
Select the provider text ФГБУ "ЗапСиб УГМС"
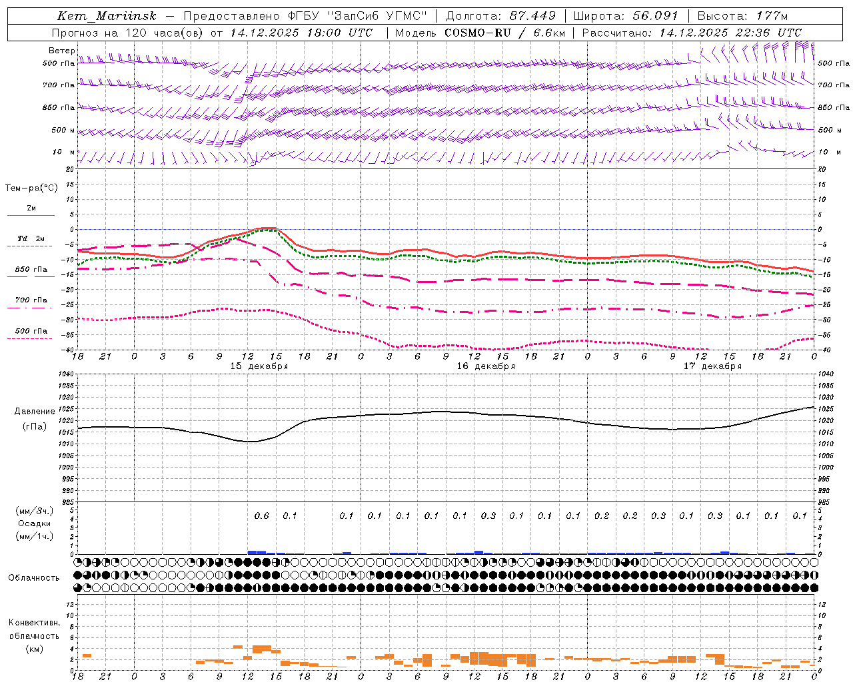(357, 16)
